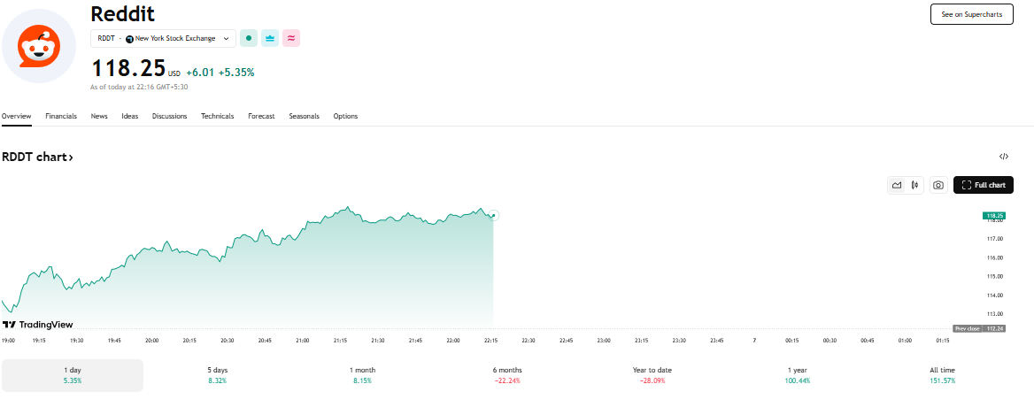
Task: Select the All time range
Action: tap(942, 375)
